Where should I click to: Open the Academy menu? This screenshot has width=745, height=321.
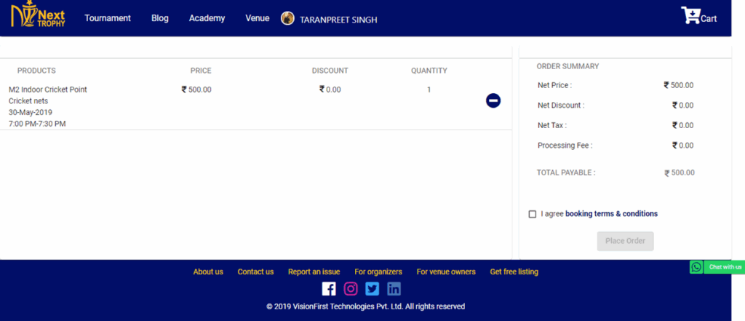pos(207,18)
